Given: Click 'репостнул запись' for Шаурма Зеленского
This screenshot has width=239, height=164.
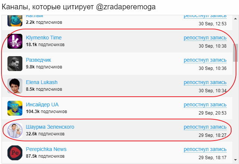Looking at the screenshot, I should coord(205,127).
